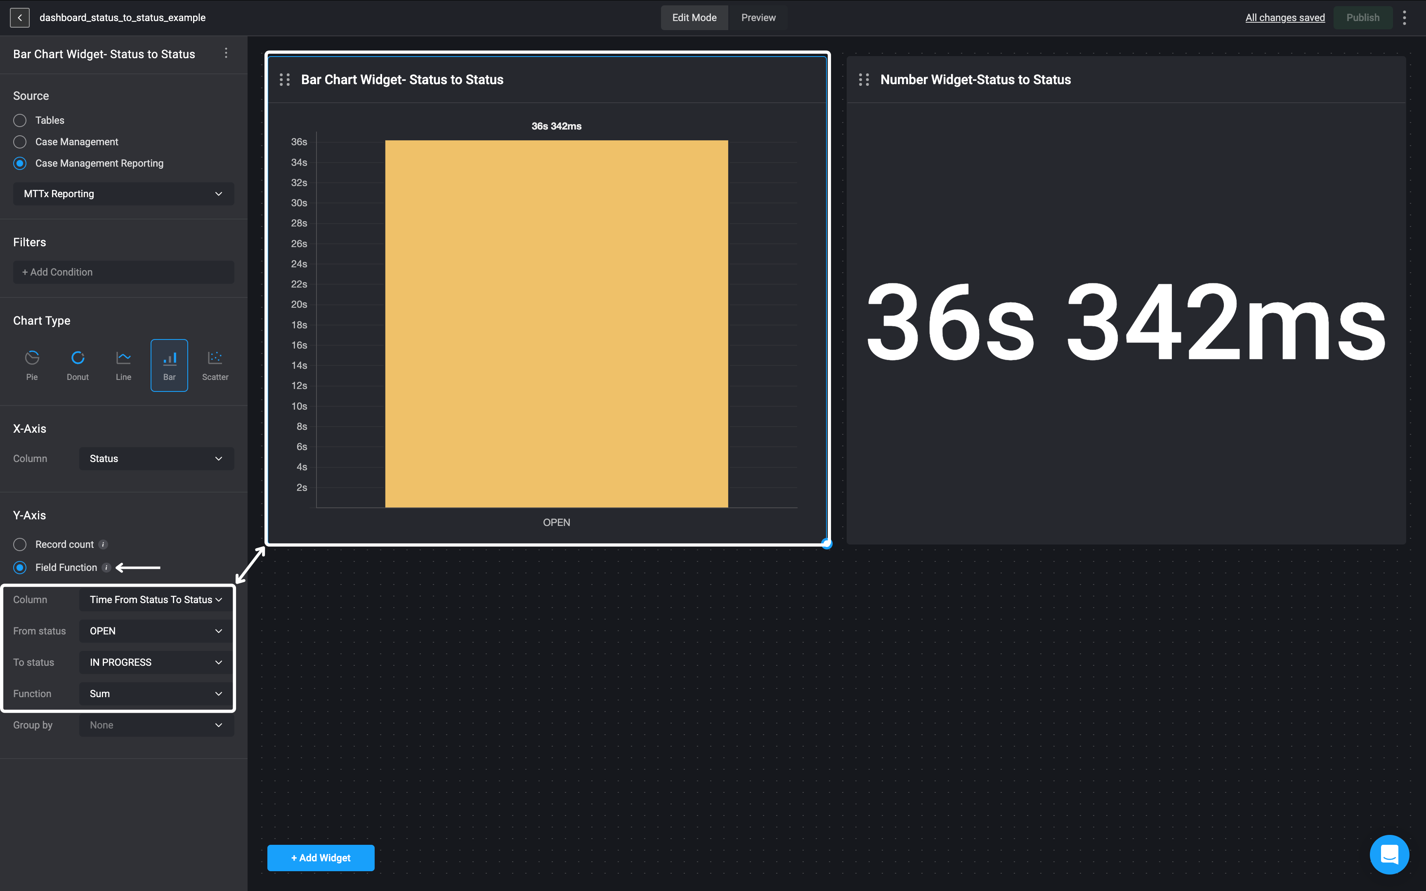Open the Record count info icon
1426x891 pixels.
click(103, 544)
